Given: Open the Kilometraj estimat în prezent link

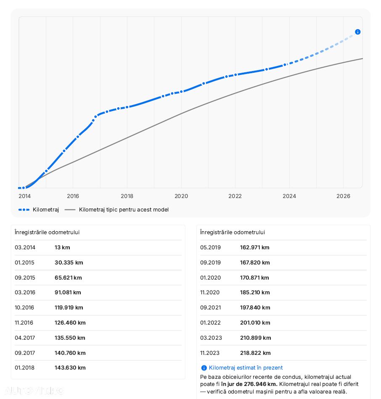Looking at the screenshot, I should tap(246, 368).
